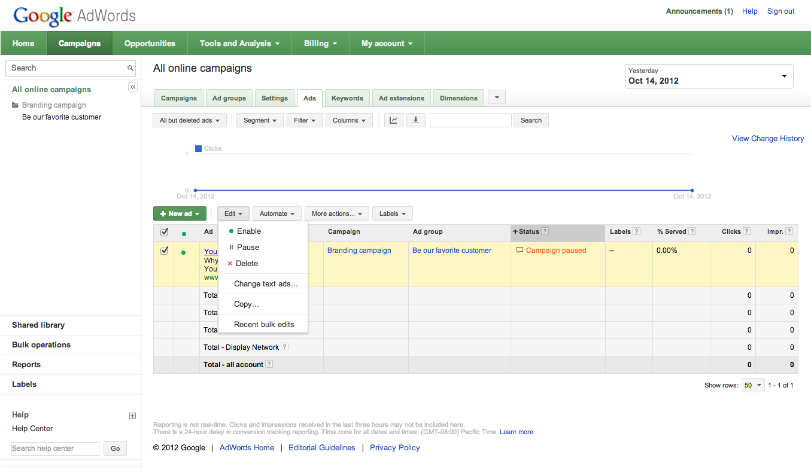This screenshot has width=811, height=473.
Task: Click the help question mark next to Status
Action: coord(545,231)
